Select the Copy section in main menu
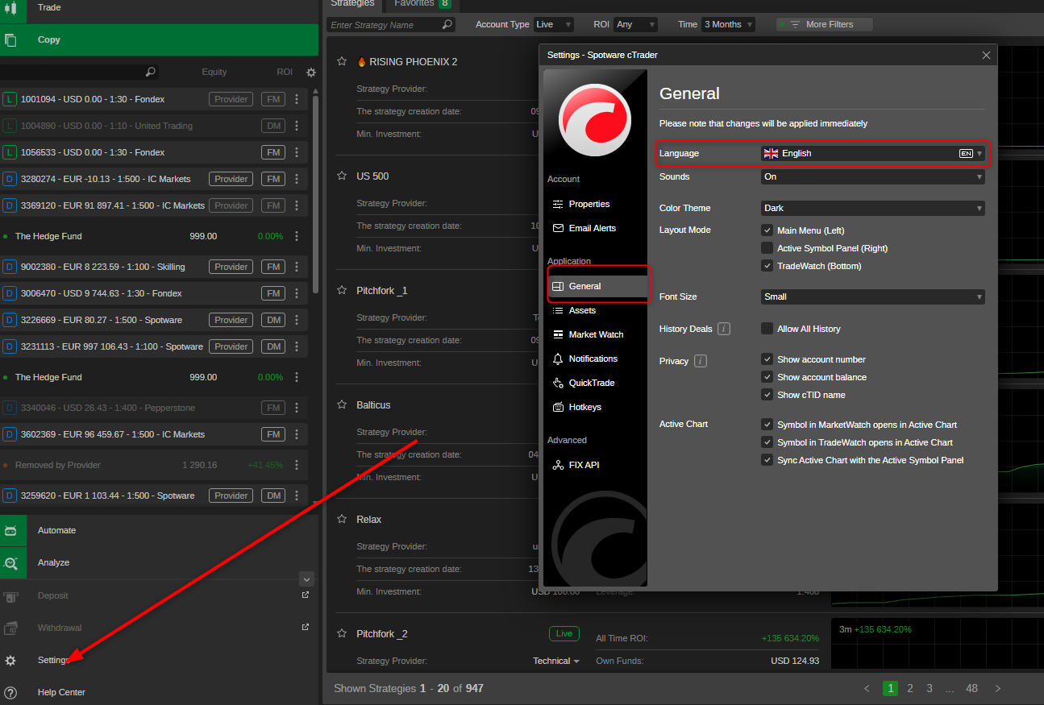 pyautogui.click(x=159, y=39)
